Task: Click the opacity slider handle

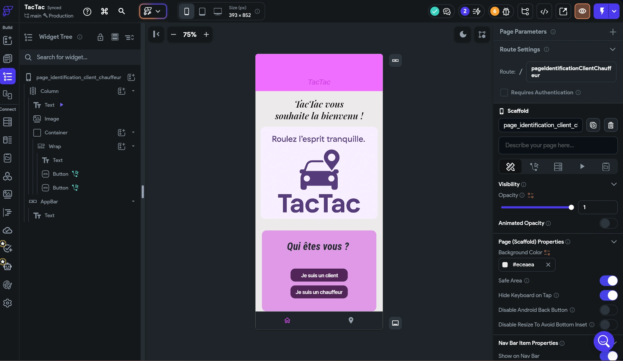Action: 571,207
